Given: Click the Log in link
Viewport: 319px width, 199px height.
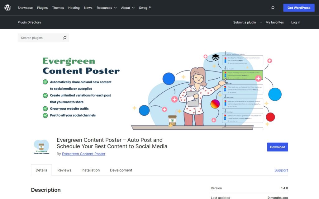Looking at the screenshot, I should pyautogui.click(x=296, y=22).
